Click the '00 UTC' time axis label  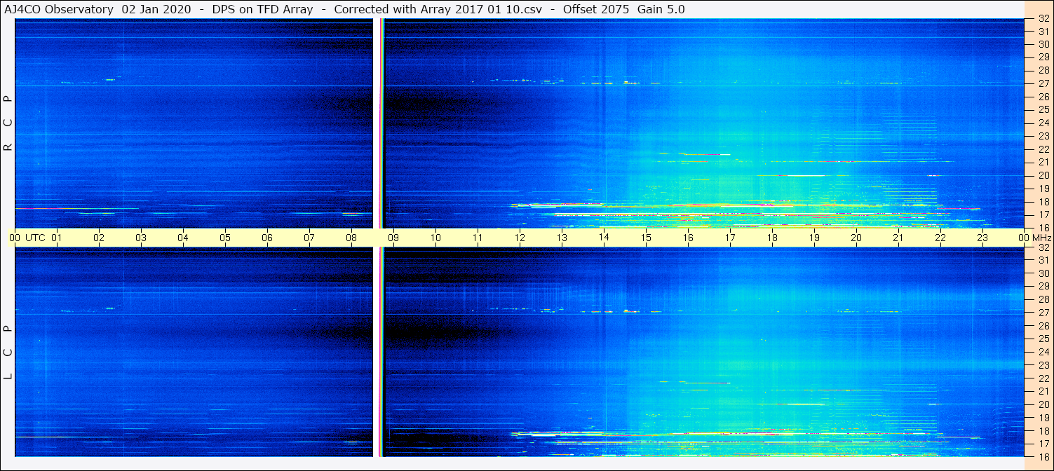(27, 238)
